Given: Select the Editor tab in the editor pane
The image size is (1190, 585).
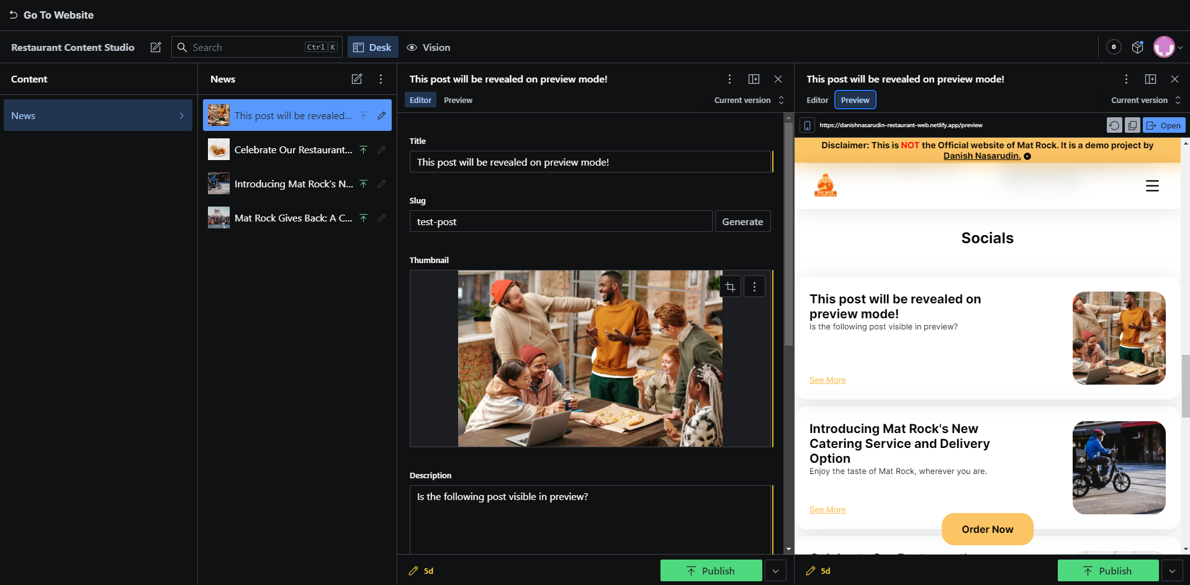Looking at the screenshot, I should [420, 100].
